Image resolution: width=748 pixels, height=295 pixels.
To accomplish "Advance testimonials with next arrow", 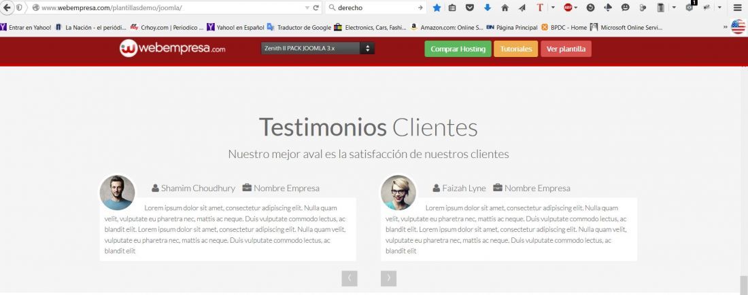I will pos(388,278).
